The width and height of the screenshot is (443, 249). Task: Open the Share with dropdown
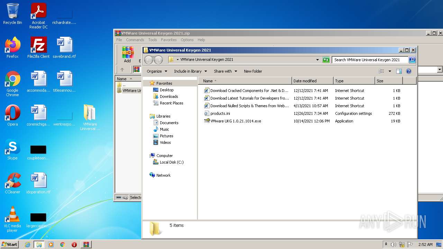pos(225,71)
